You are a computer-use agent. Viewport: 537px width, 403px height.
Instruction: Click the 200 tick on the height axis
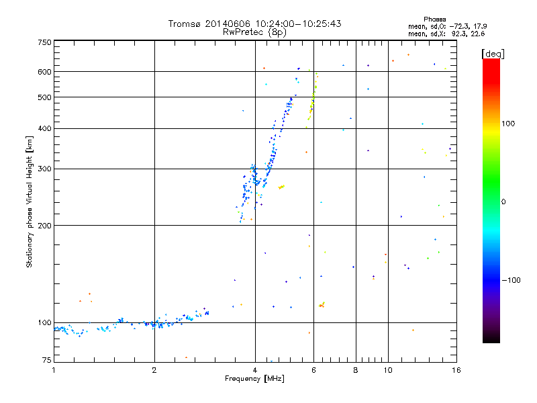(x=44, y=226)
